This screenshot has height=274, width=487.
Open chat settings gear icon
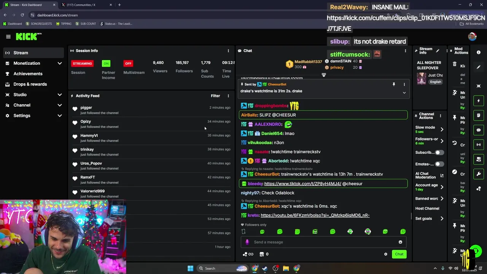[x=385, y=254]
